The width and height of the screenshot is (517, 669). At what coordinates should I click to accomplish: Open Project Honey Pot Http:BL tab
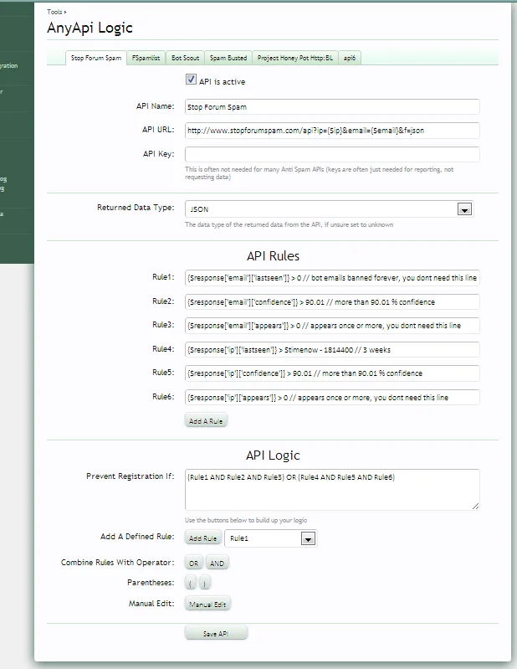pyautogui.click(x=295, y=58)
